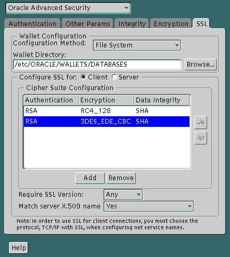
Task: Open Help
Action: click(x=19, y=248)
